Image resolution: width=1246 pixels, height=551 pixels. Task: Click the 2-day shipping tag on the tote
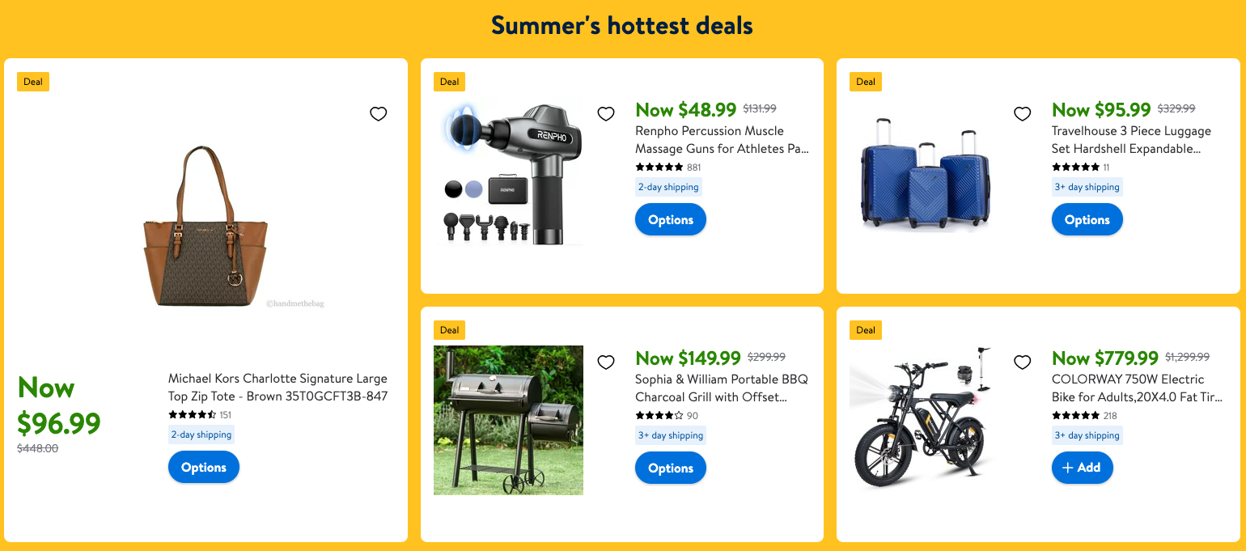pos(201,434)
